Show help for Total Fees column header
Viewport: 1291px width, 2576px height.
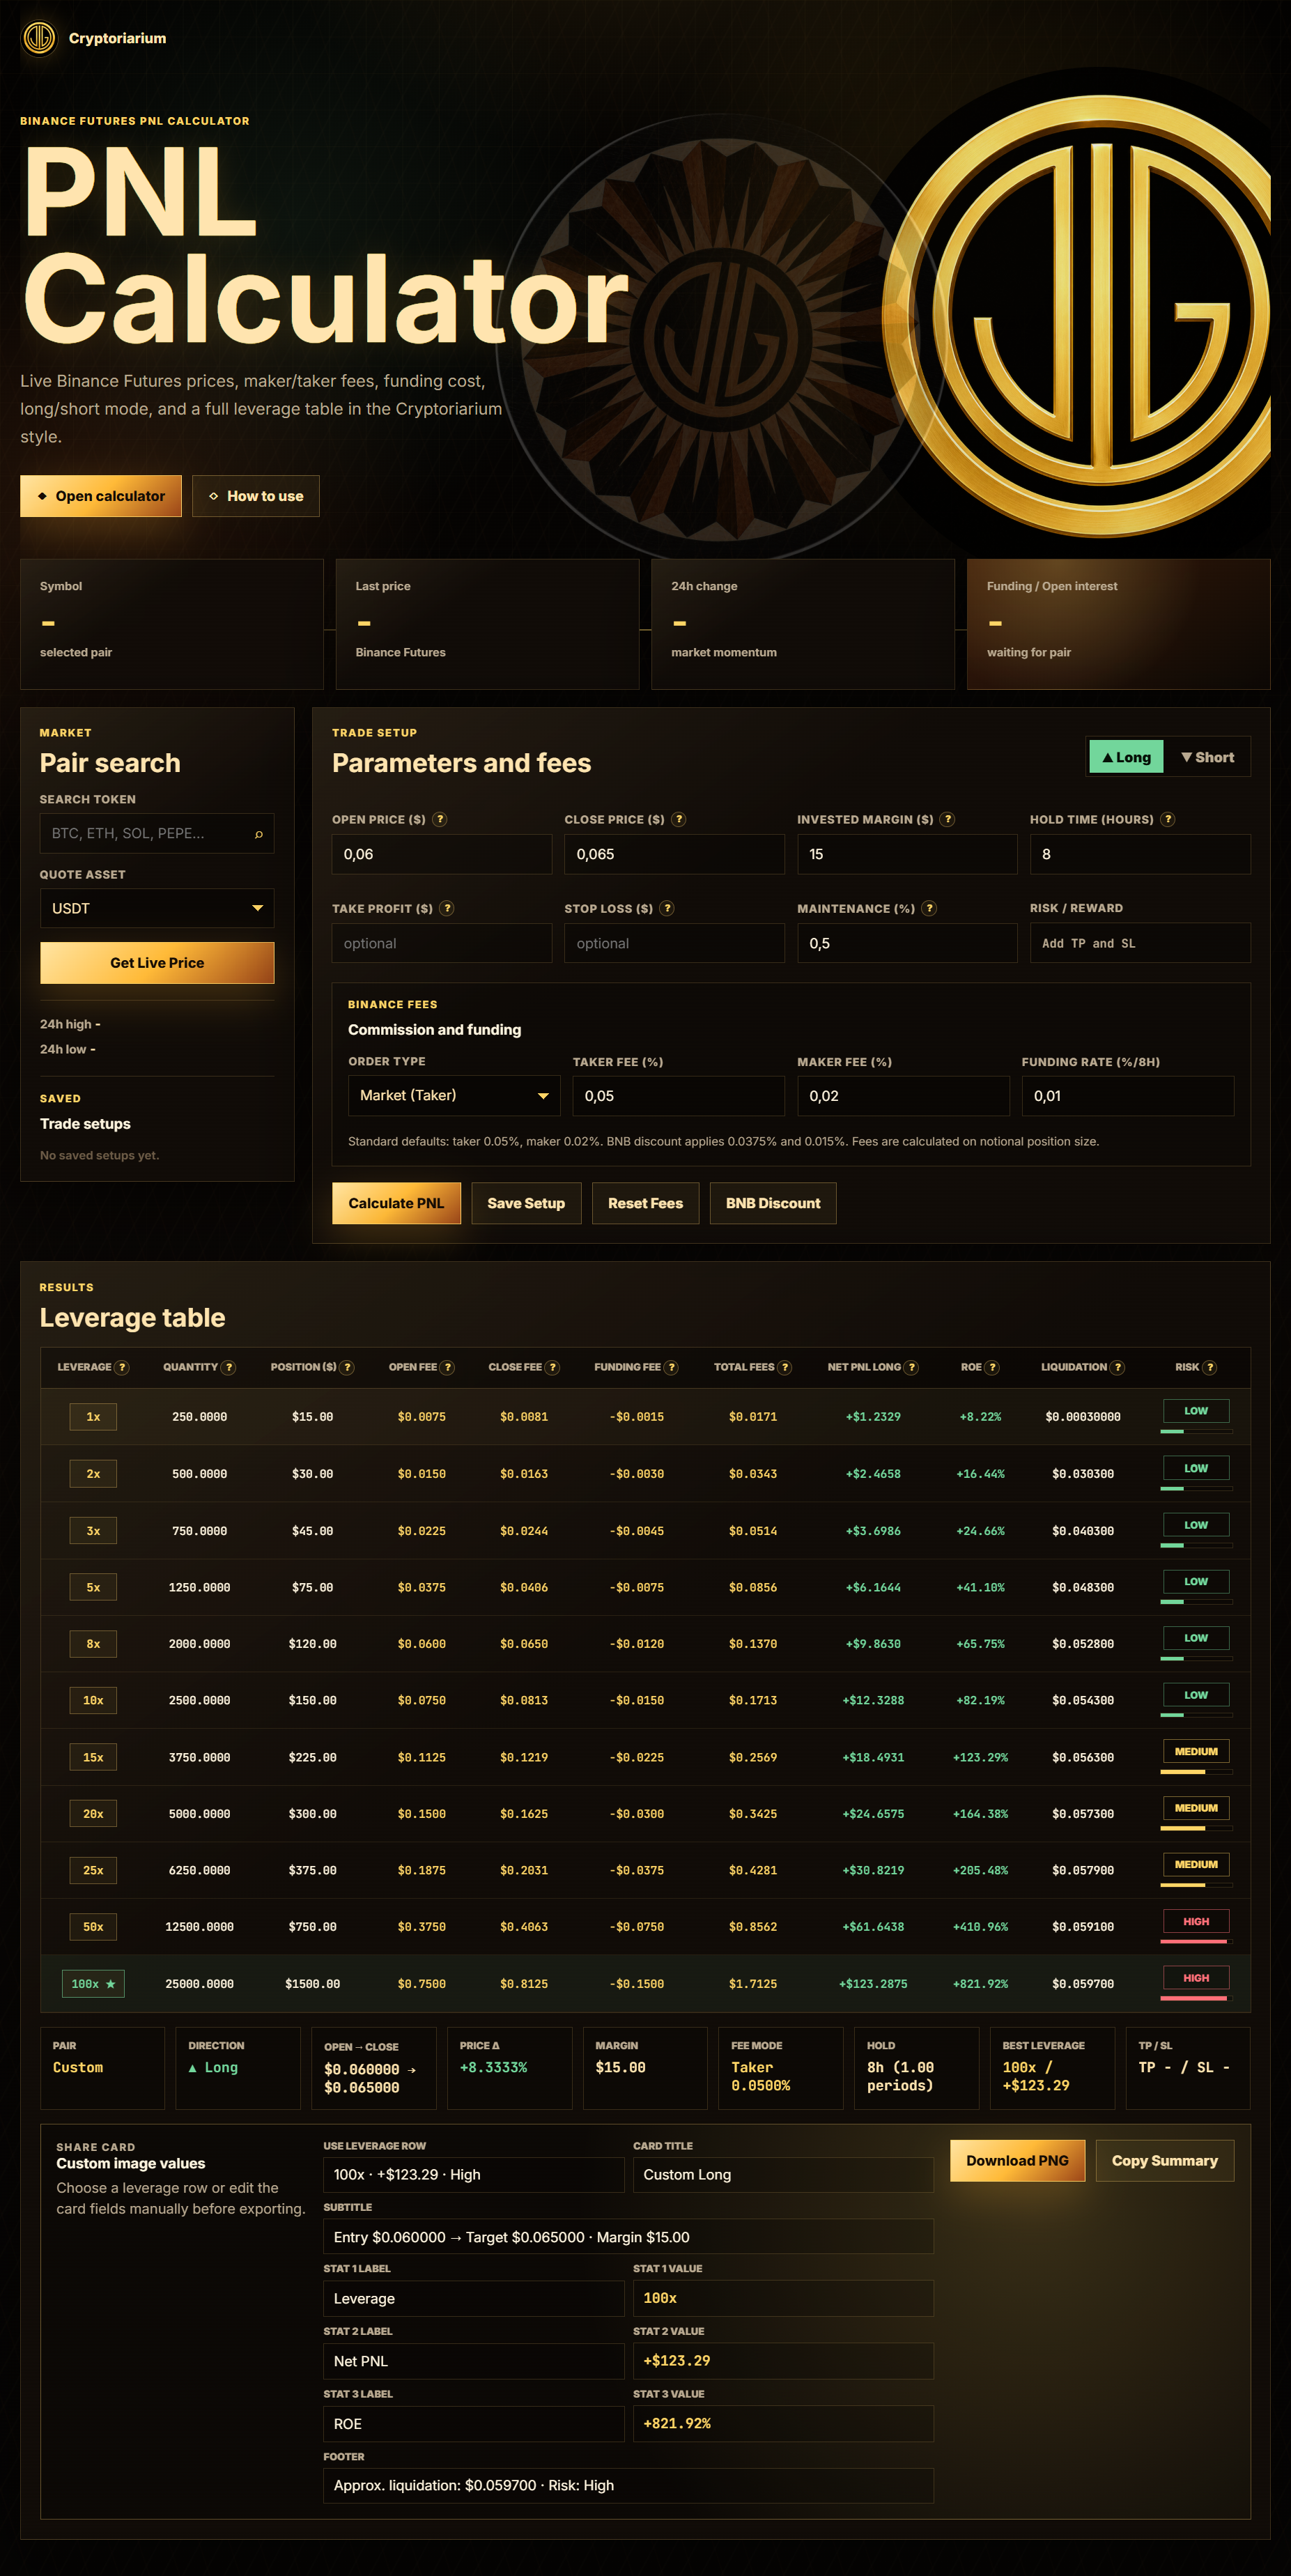coord(785,1367)
